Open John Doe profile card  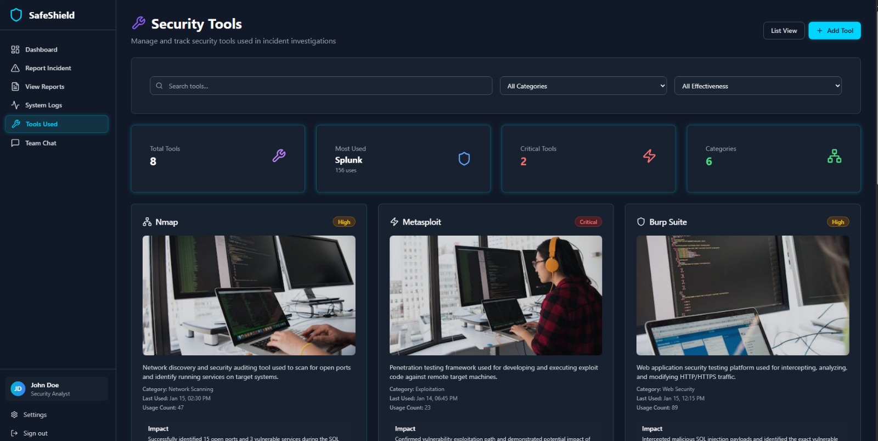(x=57, y=389)
